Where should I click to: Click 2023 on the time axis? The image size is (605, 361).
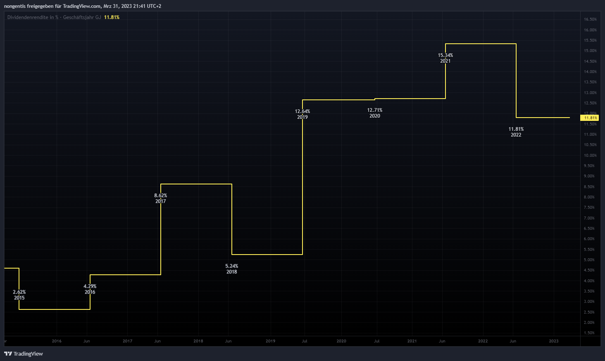[x=553, y=341]
